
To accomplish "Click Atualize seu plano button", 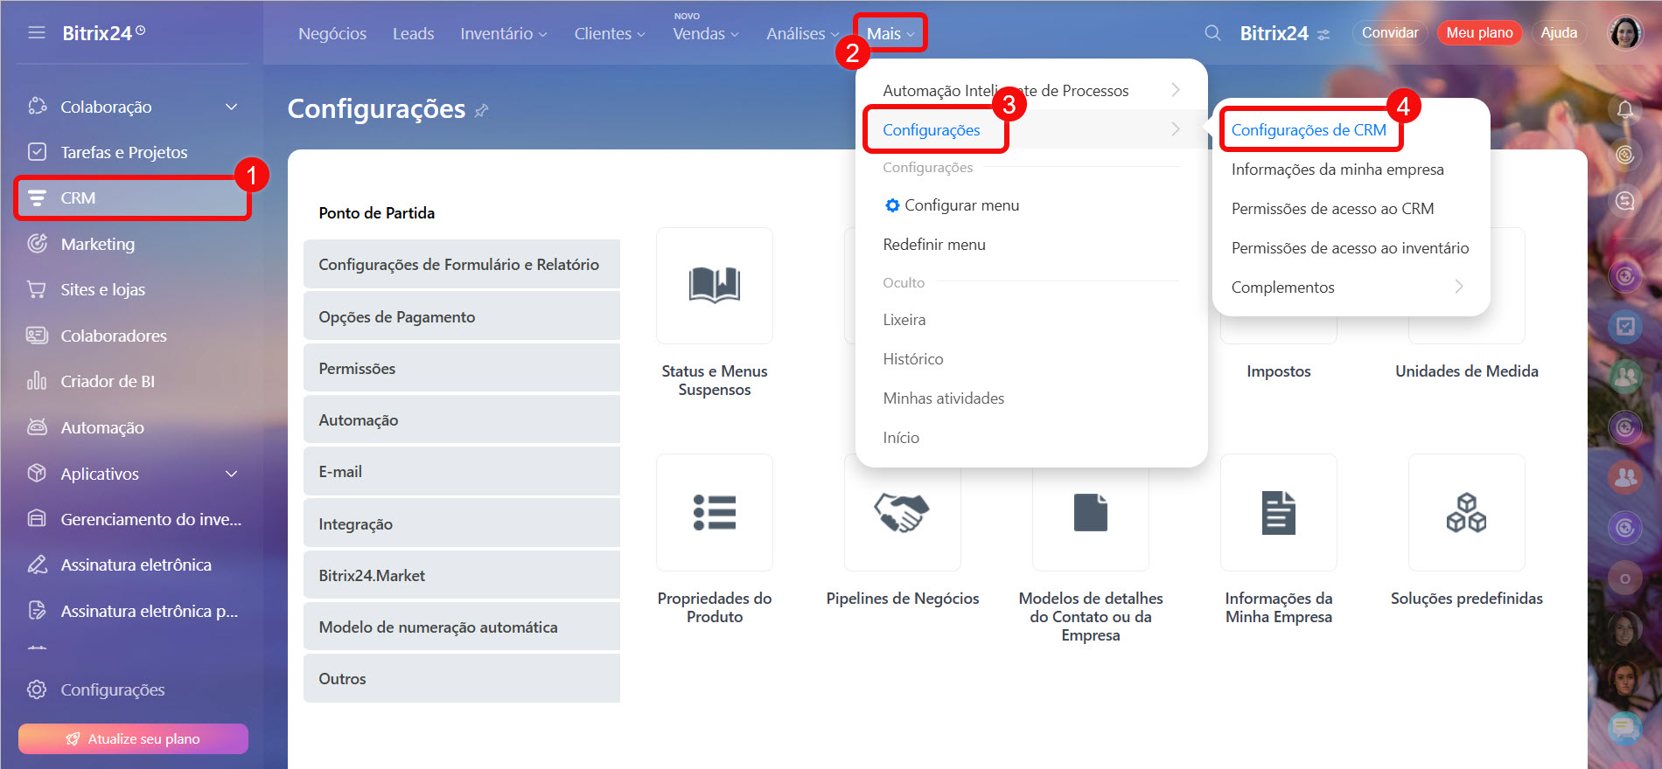I will [x=133, y=738].
